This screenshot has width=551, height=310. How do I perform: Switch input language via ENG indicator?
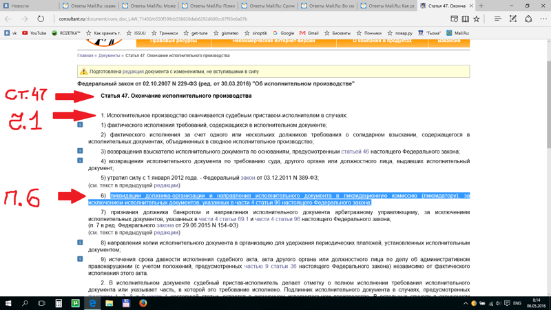[x=517, y=303]
